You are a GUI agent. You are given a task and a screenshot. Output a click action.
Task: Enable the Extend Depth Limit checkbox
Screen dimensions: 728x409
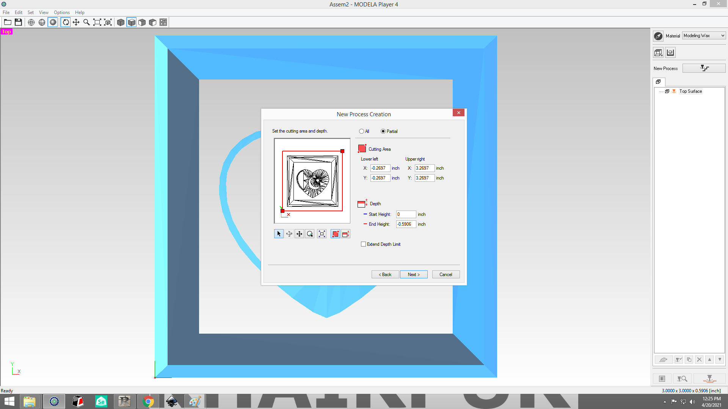pyautogui.click(x=364, y=244)
